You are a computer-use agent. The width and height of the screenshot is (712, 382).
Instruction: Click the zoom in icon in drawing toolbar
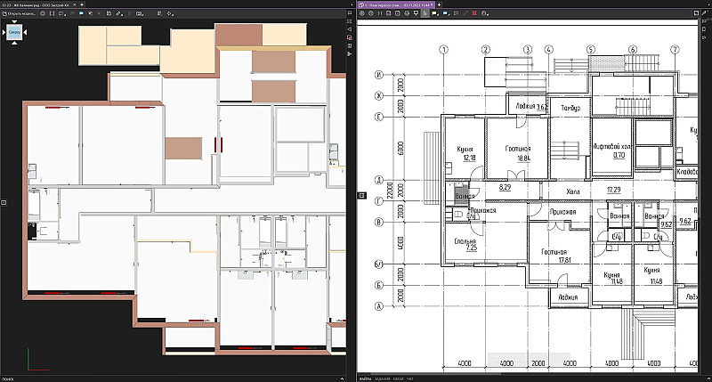(x=361, y=14)
